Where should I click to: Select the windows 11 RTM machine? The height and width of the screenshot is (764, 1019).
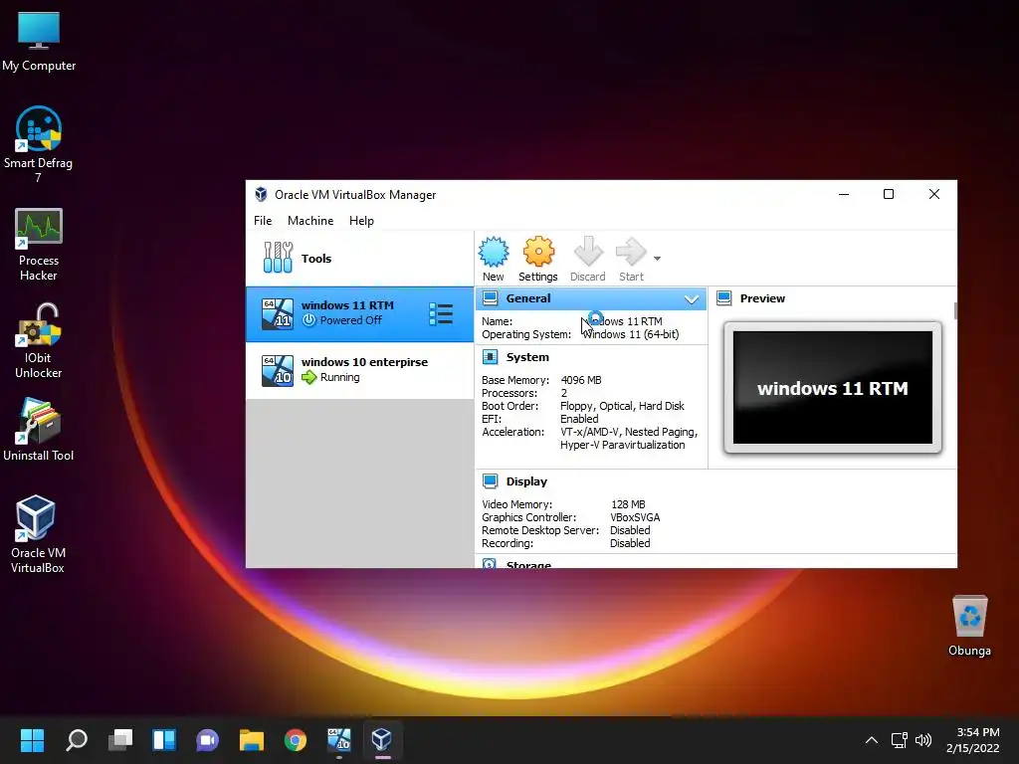pos(359,313)
